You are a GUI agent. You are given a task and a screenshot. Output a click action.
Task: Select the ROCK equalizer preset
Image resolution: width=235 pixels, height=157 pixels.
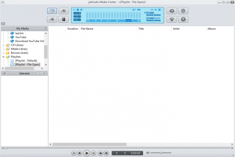click(x=92, y=20)
